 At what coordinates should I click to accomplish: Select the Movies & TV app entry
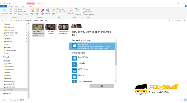(x=92, y=46)
